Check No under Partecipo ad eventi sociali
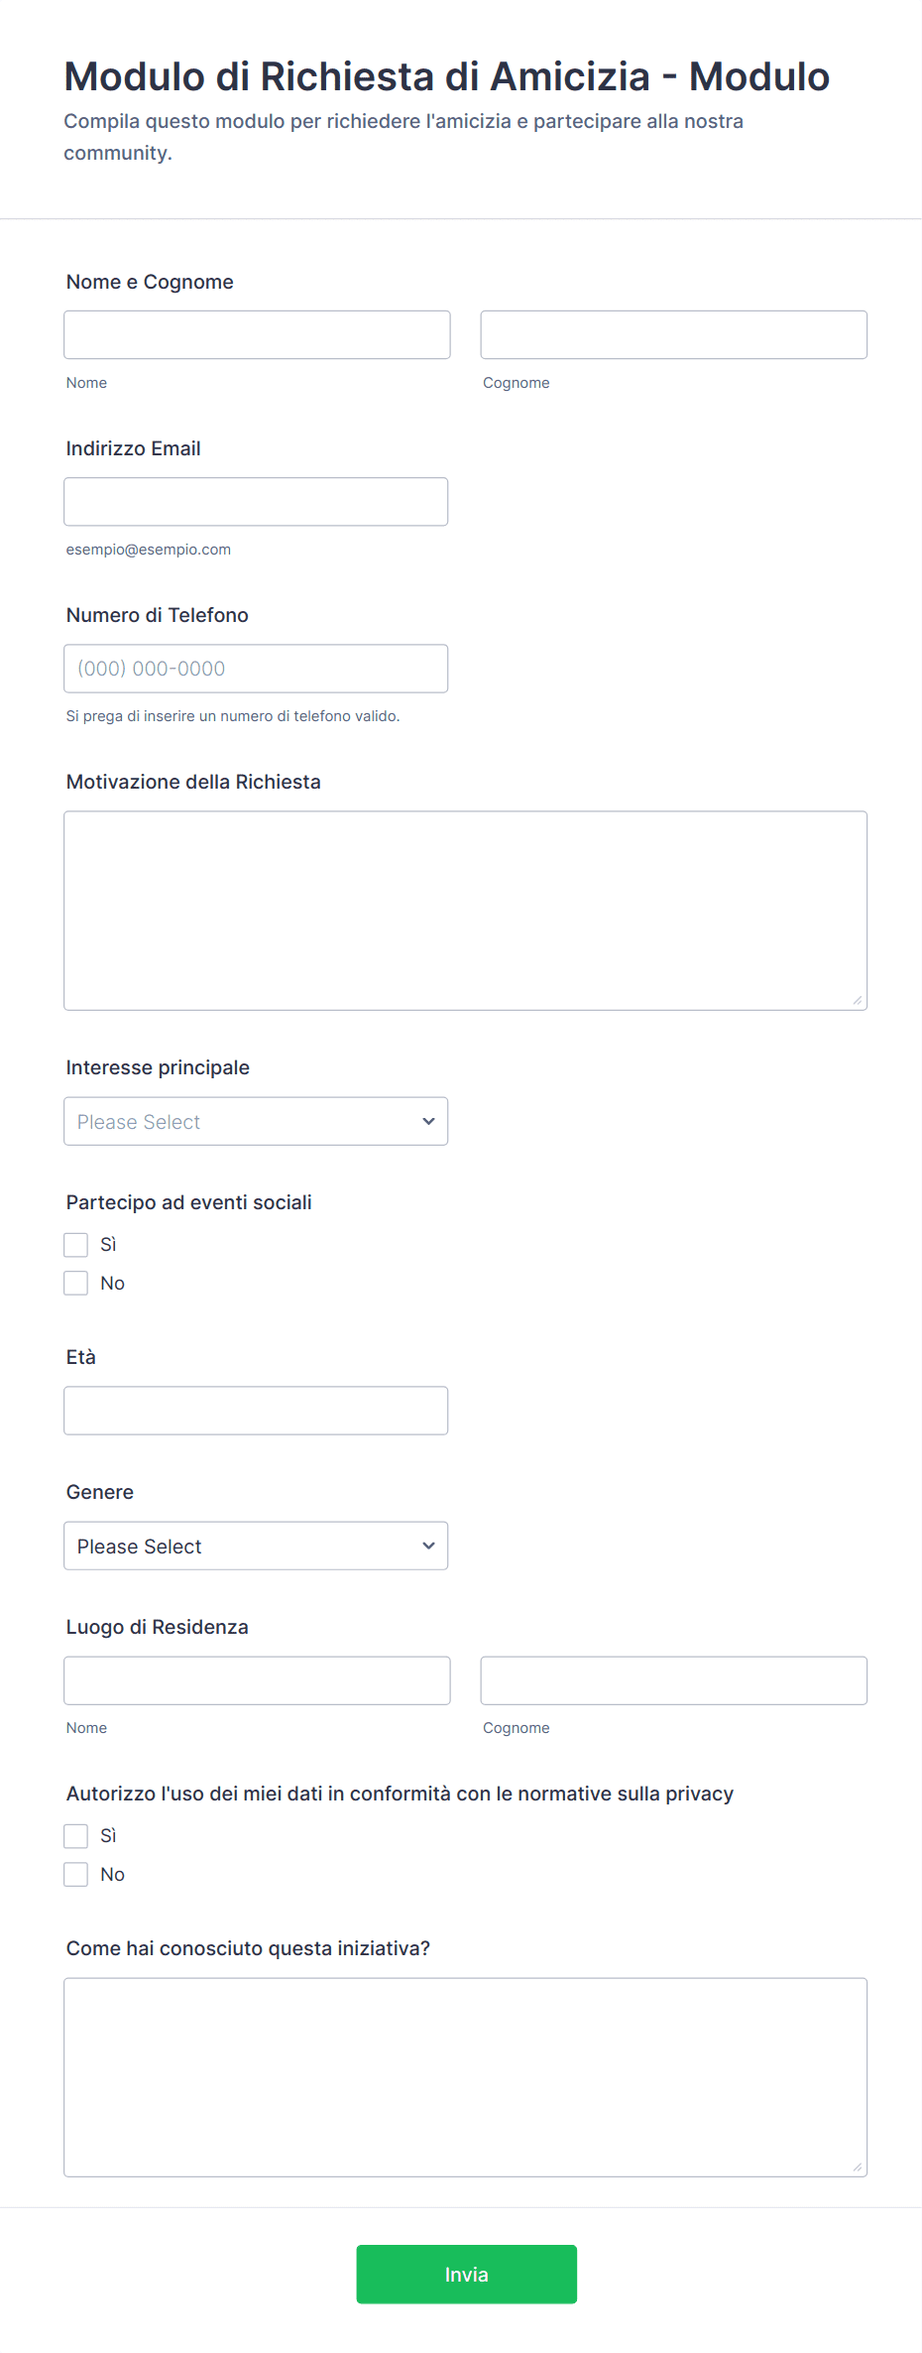The image size is (922, 2353). click(x=76, y=1284)
